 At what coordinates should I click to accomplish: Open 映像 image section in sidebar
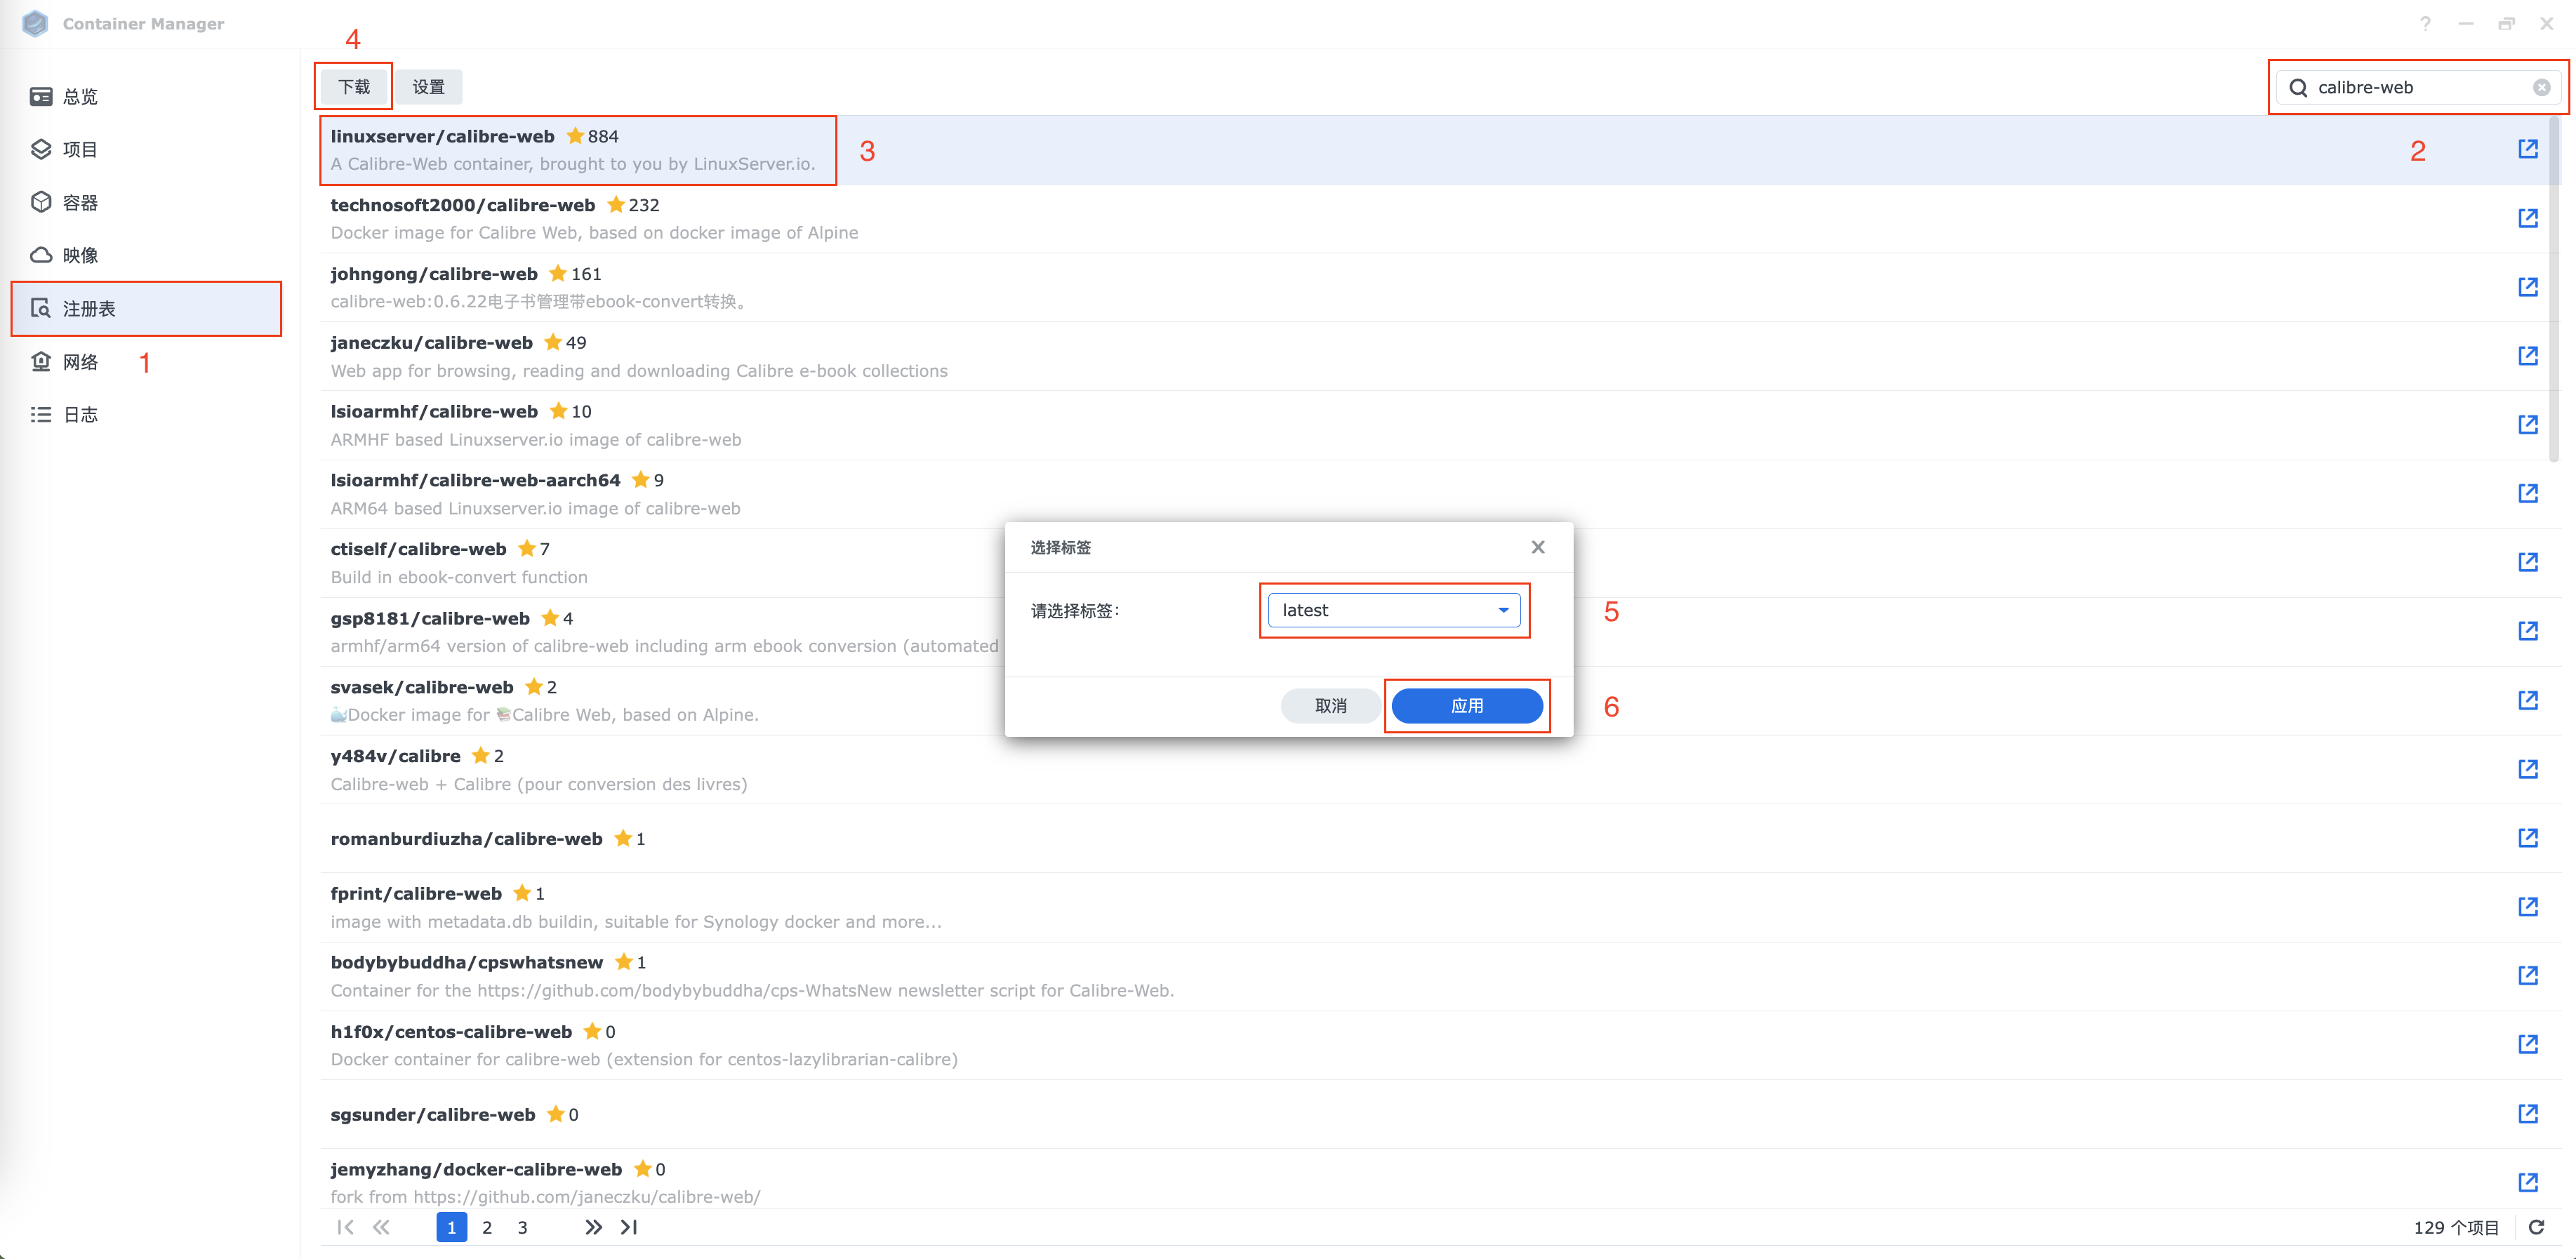pos(80,255)
